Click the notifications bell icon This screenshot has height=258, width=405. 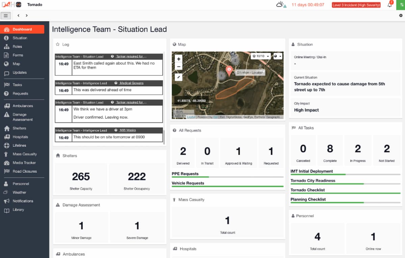(x=390, y=5)
